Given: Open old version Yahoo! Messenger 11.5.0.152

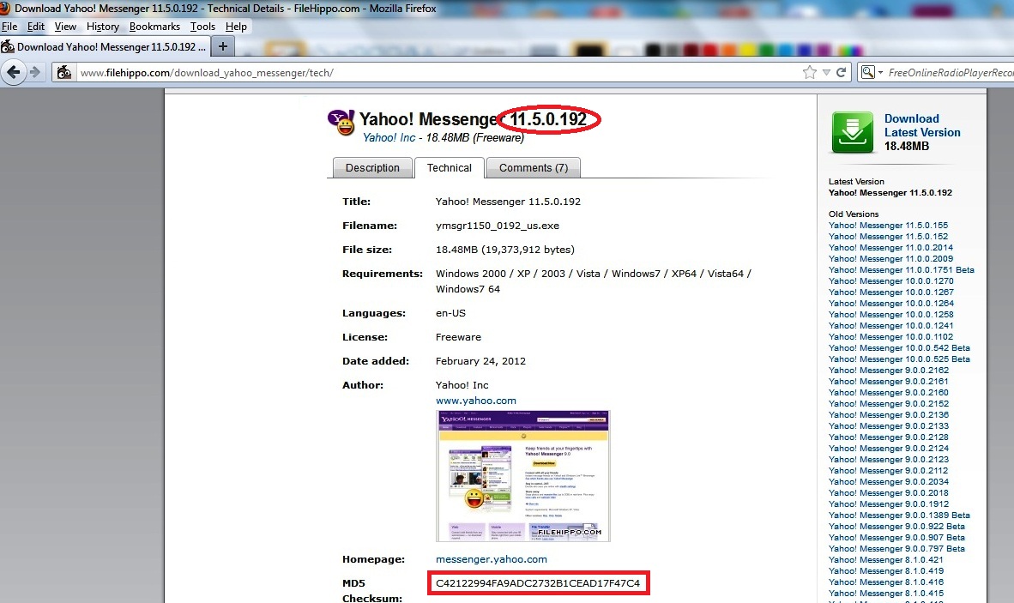Looking at the screenshot, I should [x=889, y=237].
